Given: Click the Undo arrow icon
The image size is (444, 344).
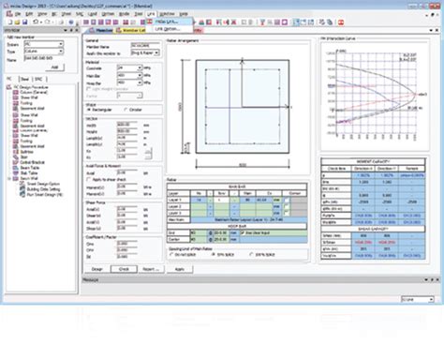Looking at the screenshot, I should click(36, 22).
